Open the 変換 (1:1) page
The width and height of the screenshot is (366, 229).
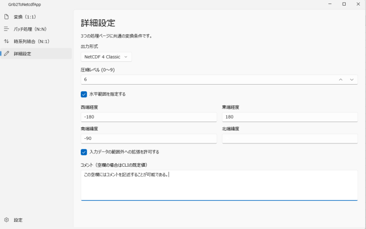click(36, 17)
